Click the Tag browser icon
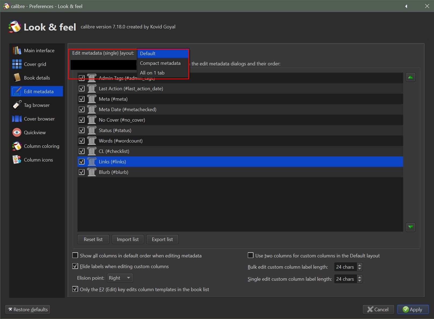 (x=17, y=105)
